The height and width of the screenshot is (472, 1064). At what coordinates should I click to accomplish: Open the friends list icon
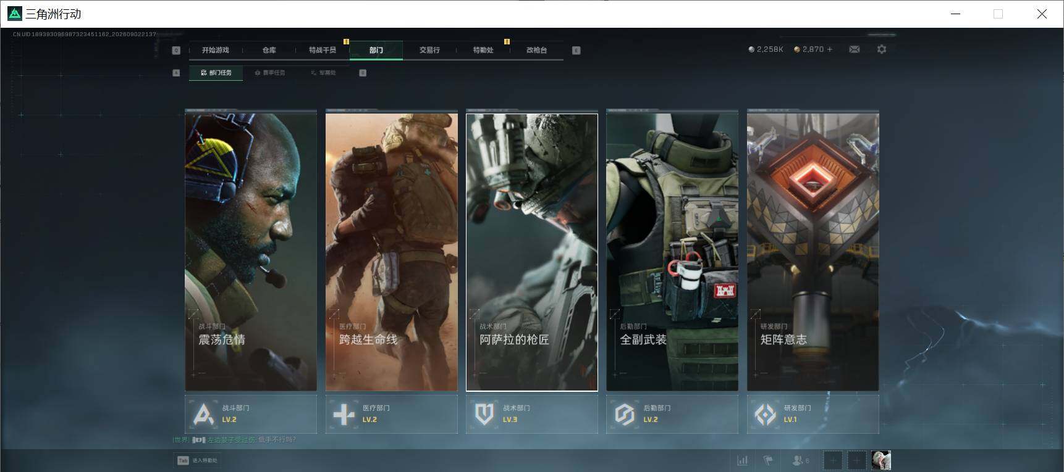tap(800, 460)
